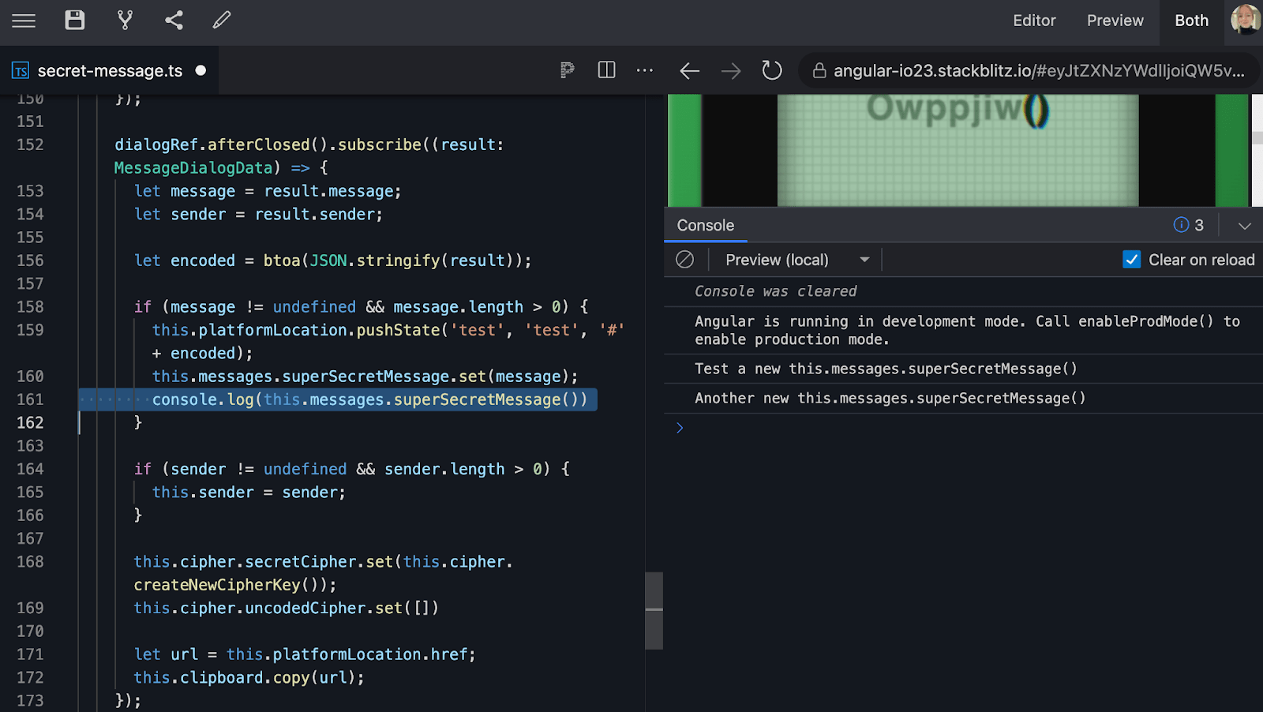The width and height of the screenshot is (1263, 712).
Task: Switch to the Editor view tab
Action: (x=1034, y=21)
